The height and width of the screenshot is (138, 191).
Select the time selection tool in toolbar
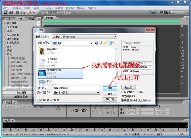68,12
